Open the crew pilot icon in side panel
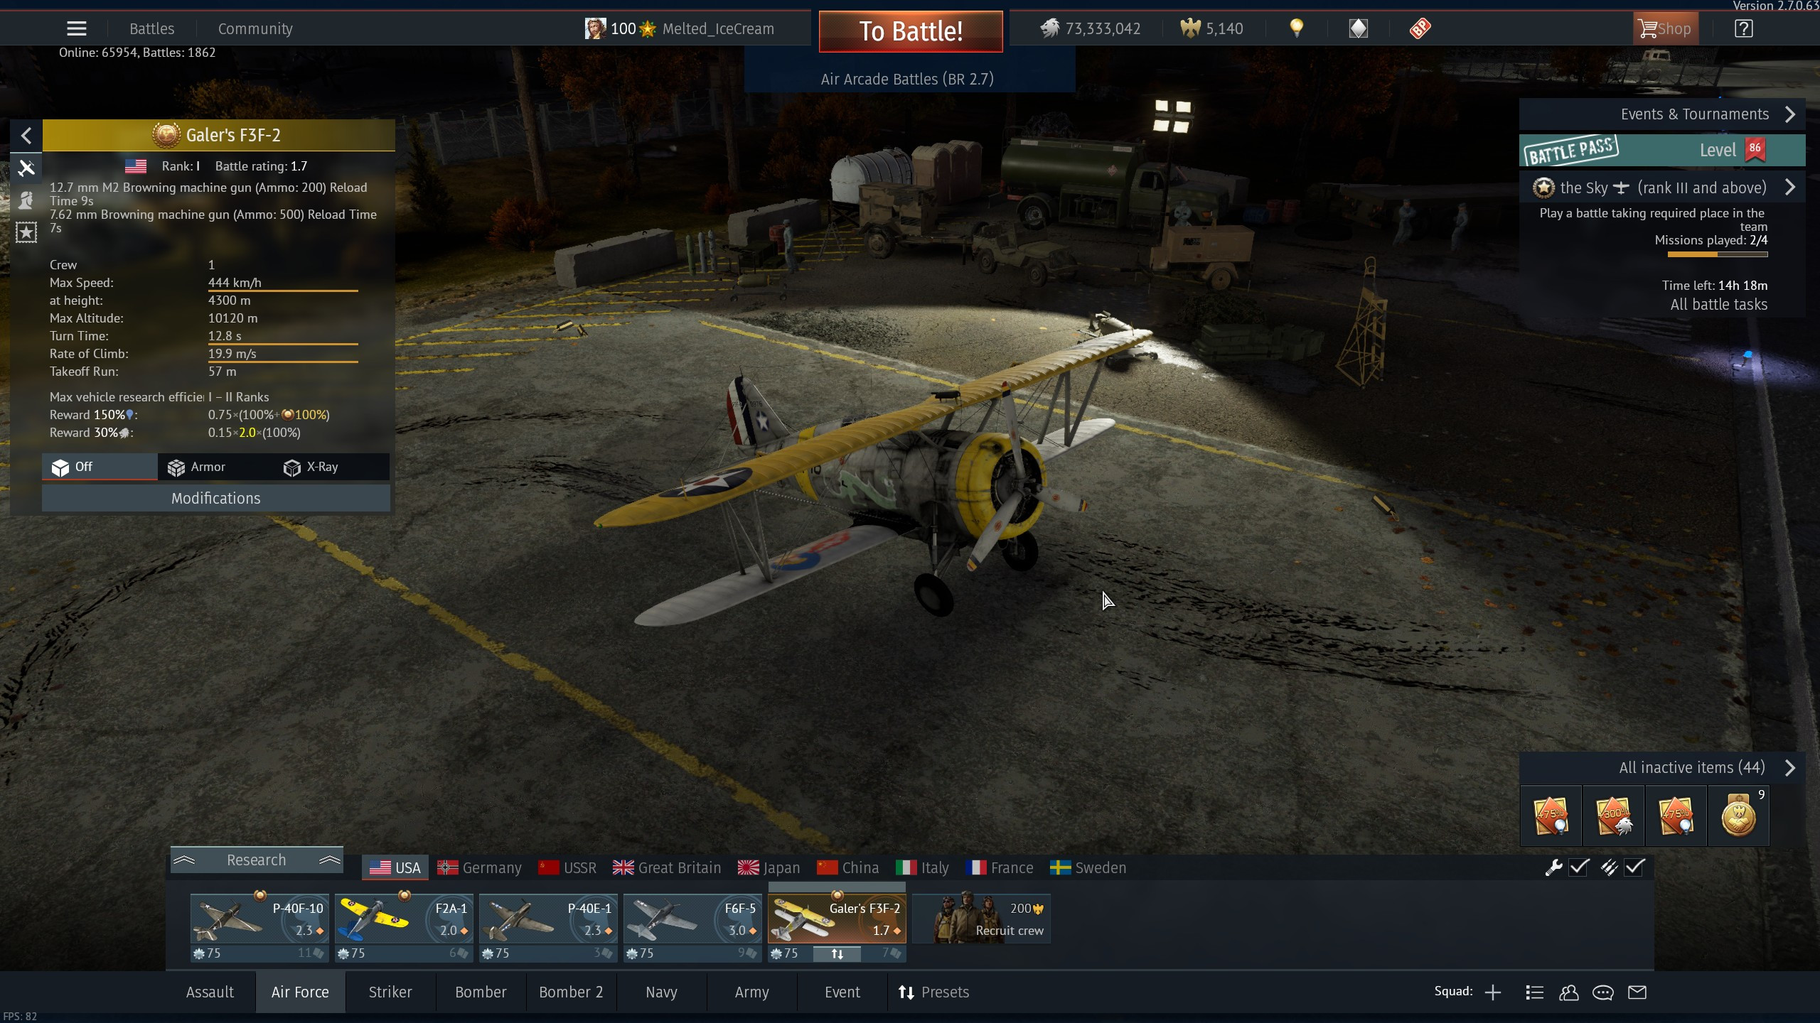The image size is (1820, 1023). pyautogui.click(x=26, y=200)
